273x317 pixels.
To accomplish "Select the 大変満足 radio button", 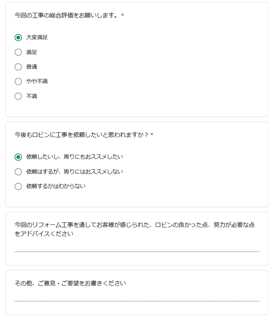I will coord(18,38).
